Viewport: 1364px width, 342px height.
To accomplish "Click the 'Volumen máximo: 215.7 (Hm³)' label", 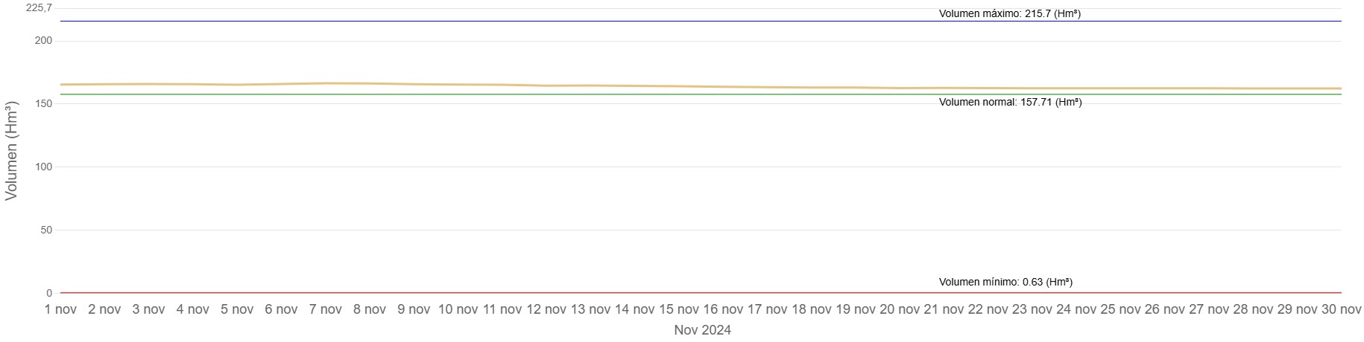I will (1009, 13).
